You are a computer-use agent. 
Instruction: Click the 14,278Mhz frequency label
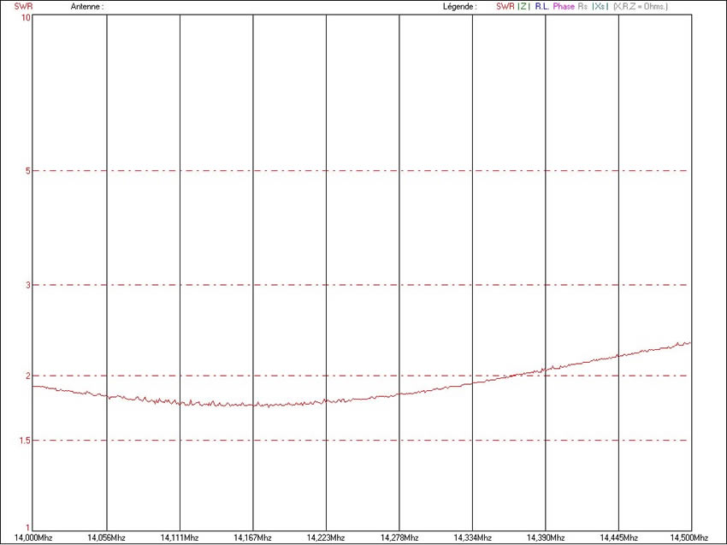[x=399, y=537]
